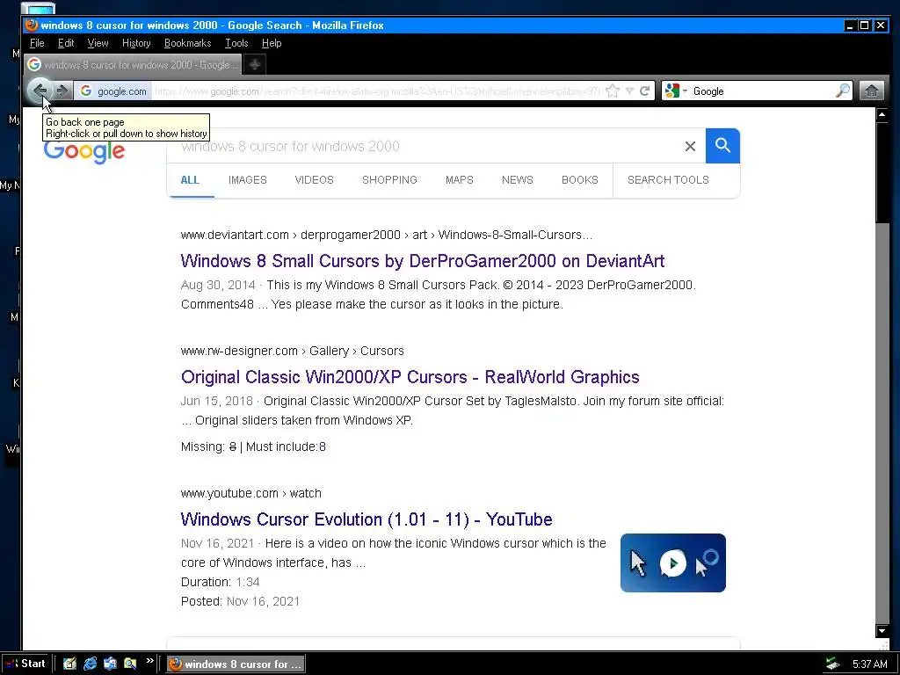Click the page scrollbar down arrow
Viewport: 900px width, 675px height.
click(x=882, y=631)
